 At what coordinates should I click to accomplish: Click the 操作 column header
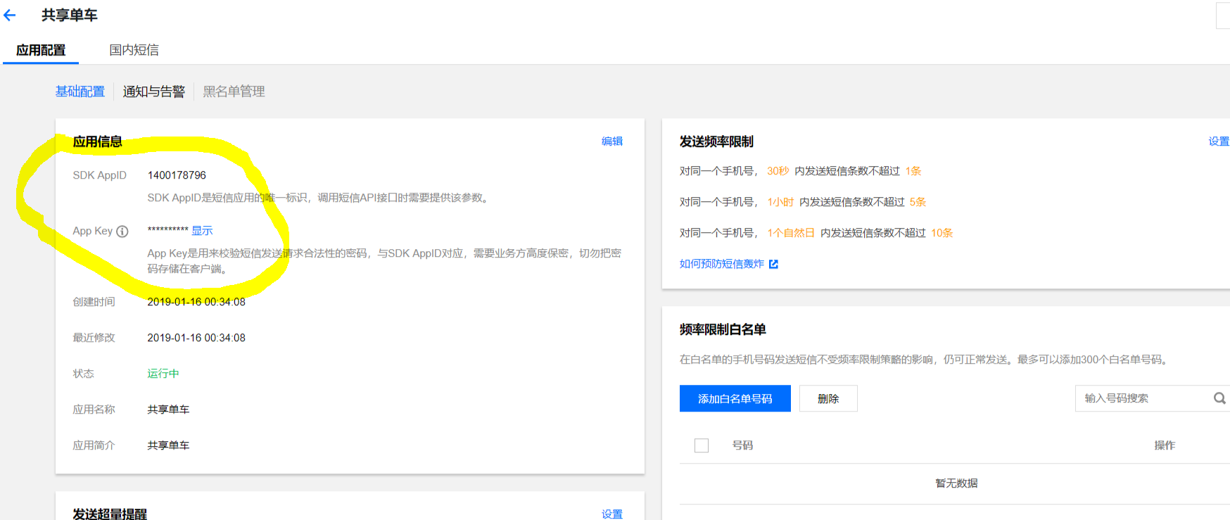click(1165, 445)
